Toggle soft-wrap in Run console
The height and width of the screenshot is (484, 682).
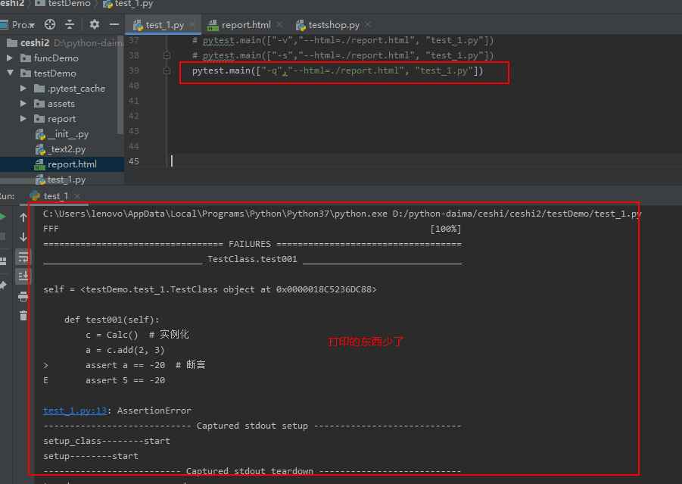pos(23,257)
